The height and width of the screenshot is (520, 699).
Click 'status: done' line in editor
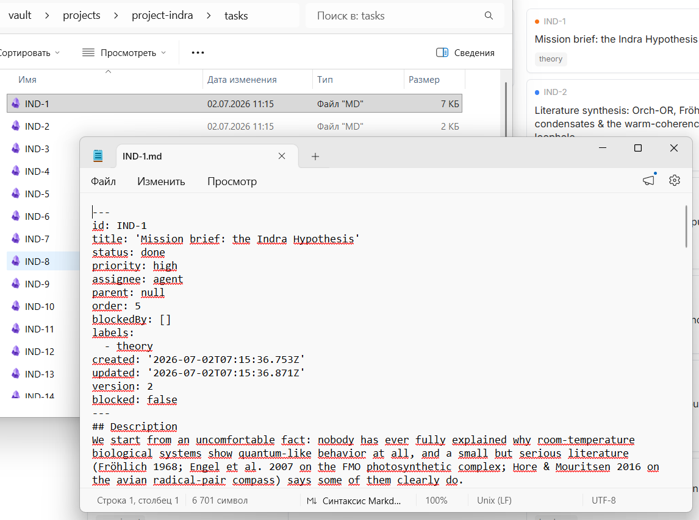(128, 253)
